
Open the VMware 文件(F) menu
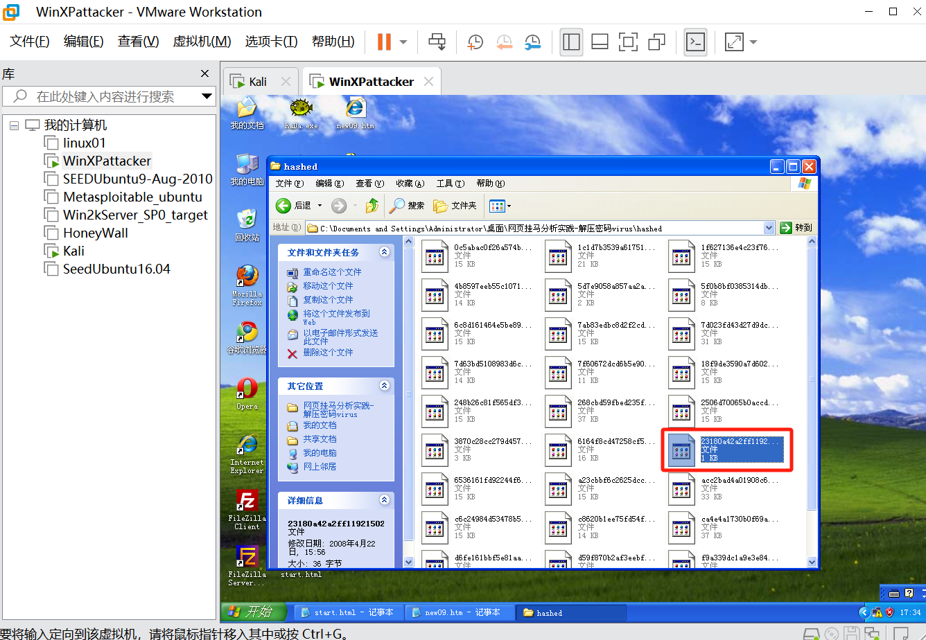pyautogui.click(x=29, y=42)
